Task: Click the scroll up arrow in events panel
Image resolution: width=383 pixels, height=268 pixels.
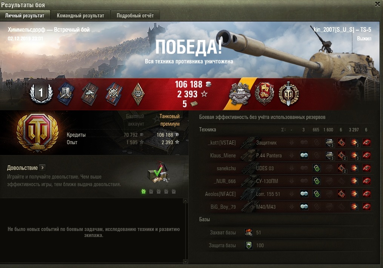Action: tap(185, 201)
